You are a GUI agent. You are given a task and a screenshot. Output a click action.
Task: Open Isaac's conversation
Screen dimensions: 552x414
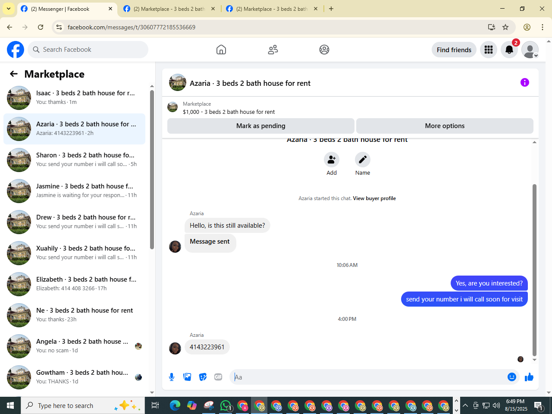coord(74,98)
